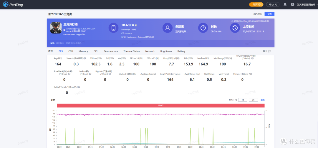Click the red label1 bar

pyautogui.click(x=161, y=105)
